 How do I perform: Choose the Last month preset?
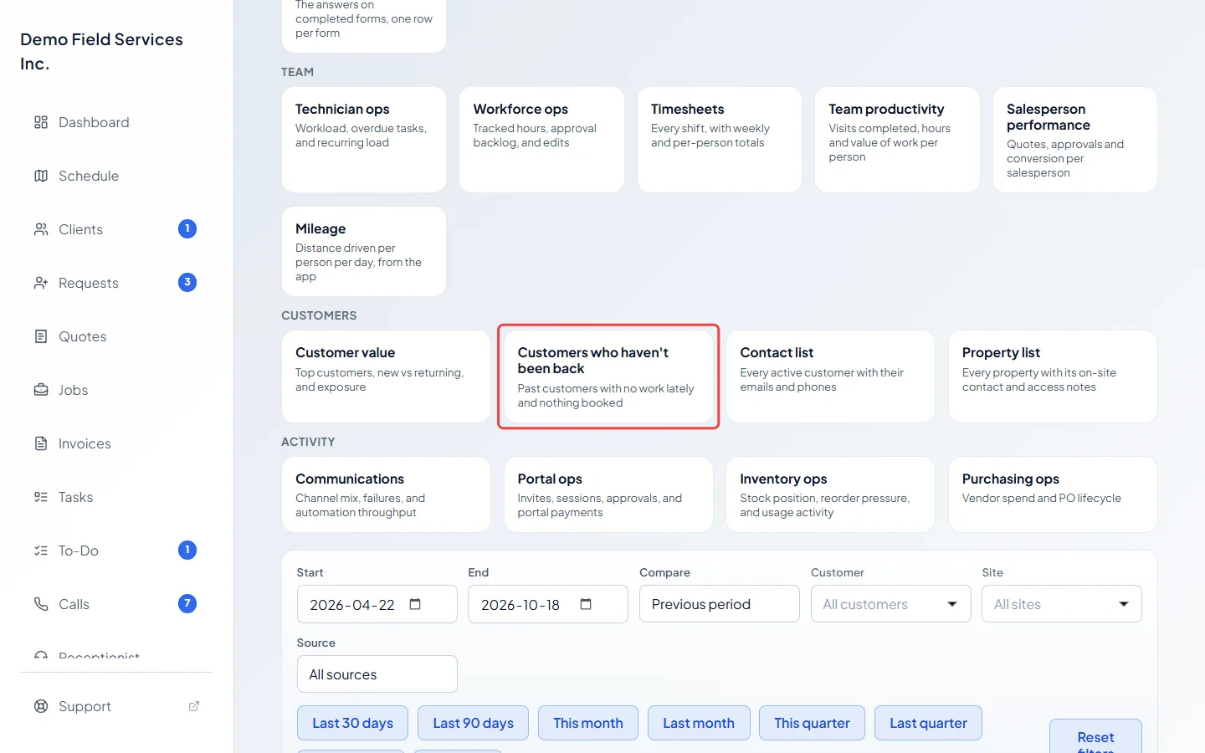(698, 723)
